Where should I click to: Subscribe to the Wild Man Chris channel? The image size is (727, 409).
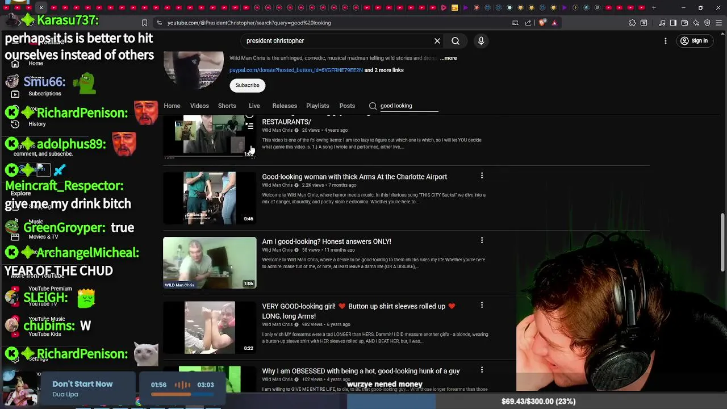(248, 85)
